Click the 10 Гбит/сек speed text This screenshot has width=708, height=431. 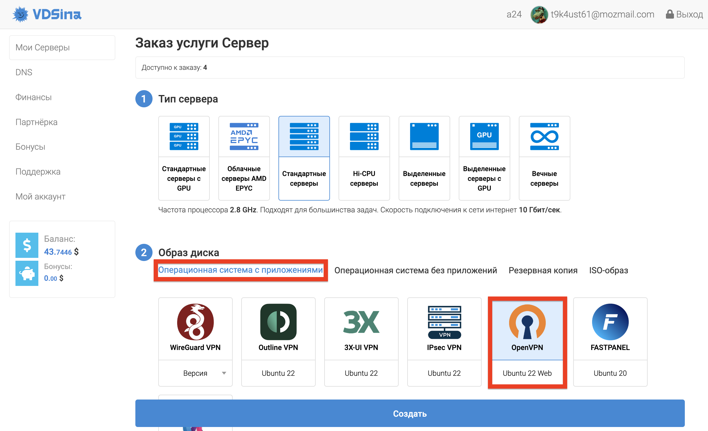click(x=539, y=210)
